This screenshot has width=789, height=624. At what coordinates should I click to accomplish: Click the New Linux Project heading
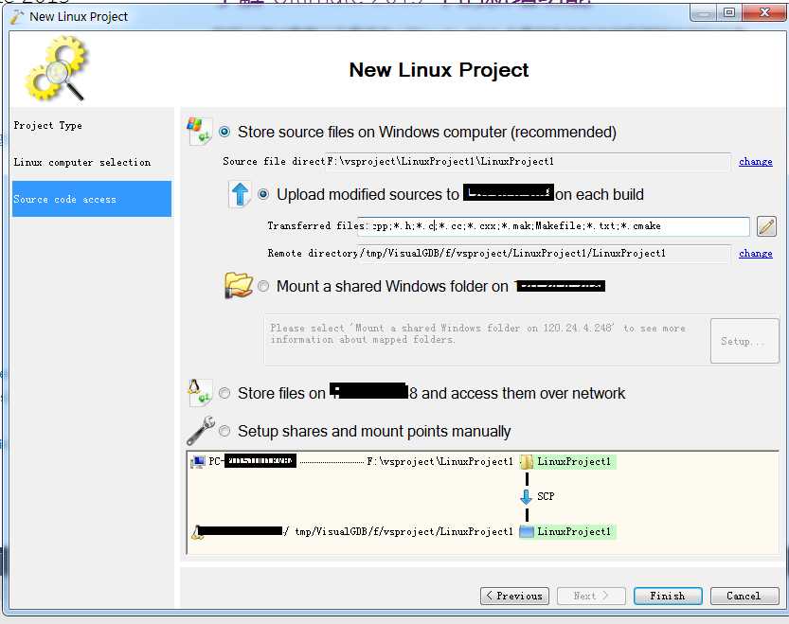pos(439,70)
